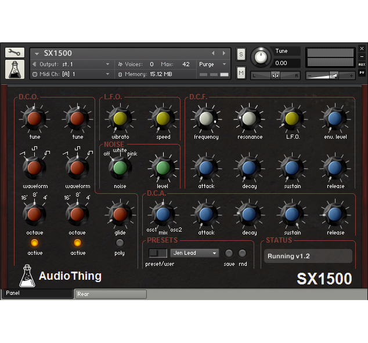This screenshot has height=343, width=368.
Task: Click the AUX button in header
Action: [362, 64]
